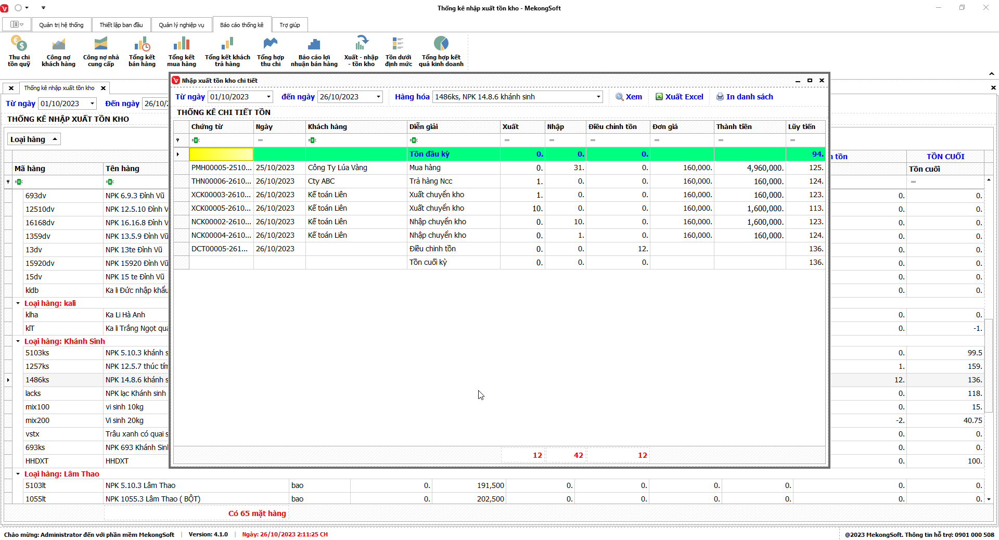Viewport: 999px width, 540px height.
Task: Open Báo cáo lợi nhuận bán hàng
Action: [x=314, y=51]
